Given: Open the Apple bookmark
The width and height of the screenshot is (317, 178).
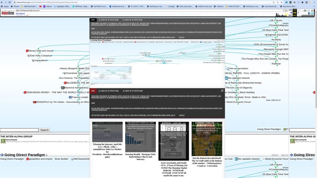Looking at the screenshot, I should click(5, 6).
